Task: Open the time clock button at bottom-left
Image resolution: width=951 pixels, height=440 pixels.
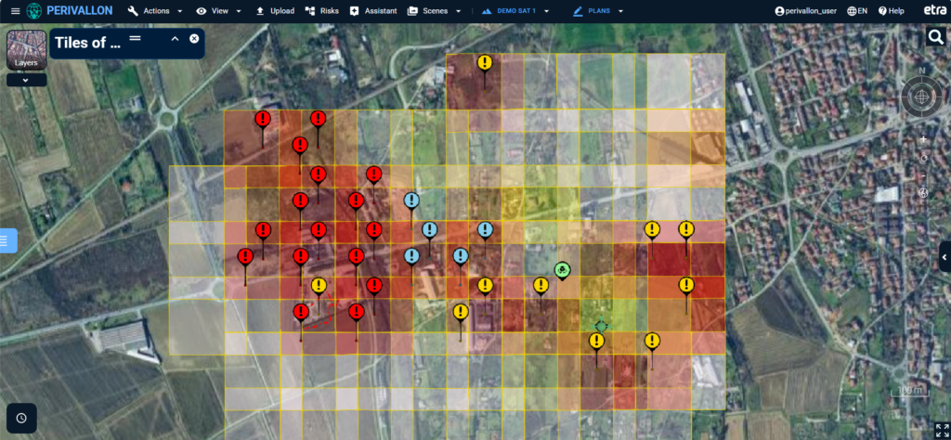Action: (x=20, y=418)
